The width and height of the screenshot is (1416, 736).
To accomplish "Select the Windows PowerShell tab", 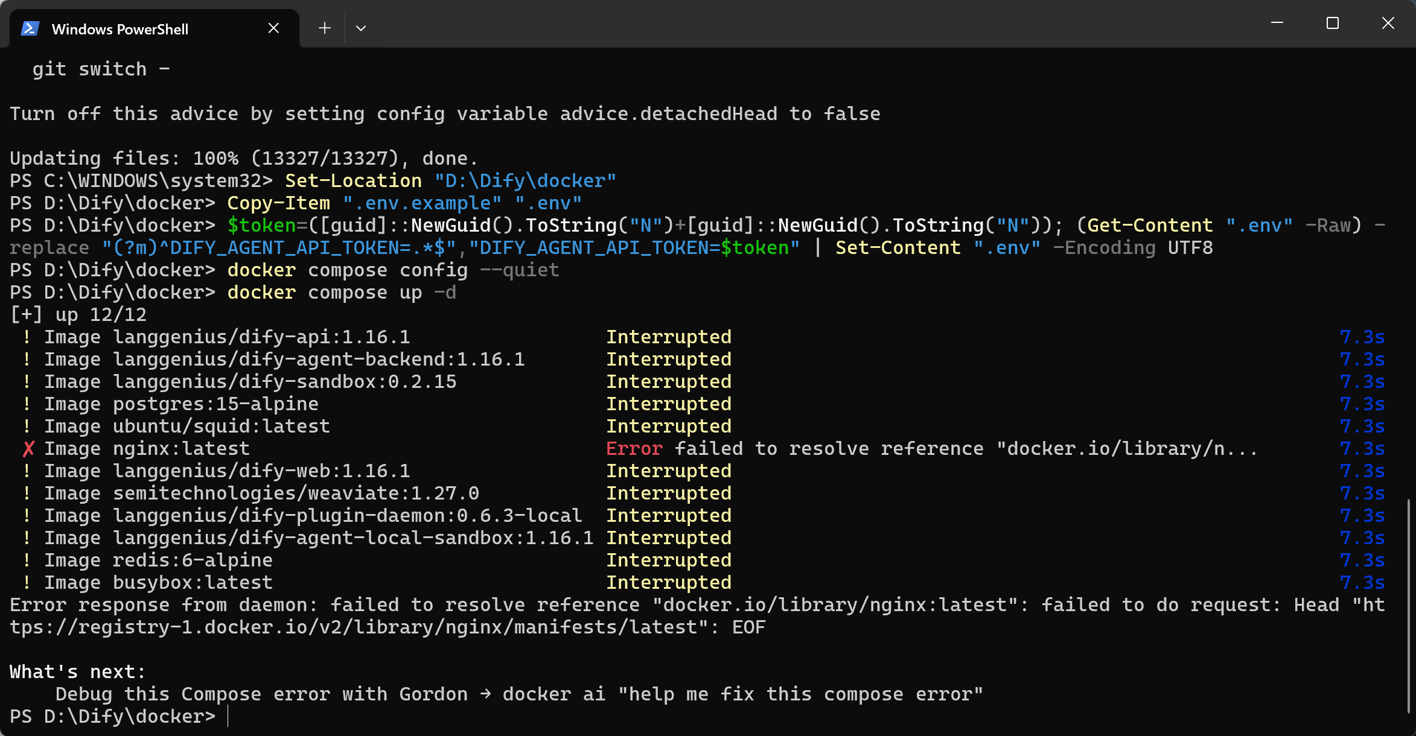I will pos(155,28).
